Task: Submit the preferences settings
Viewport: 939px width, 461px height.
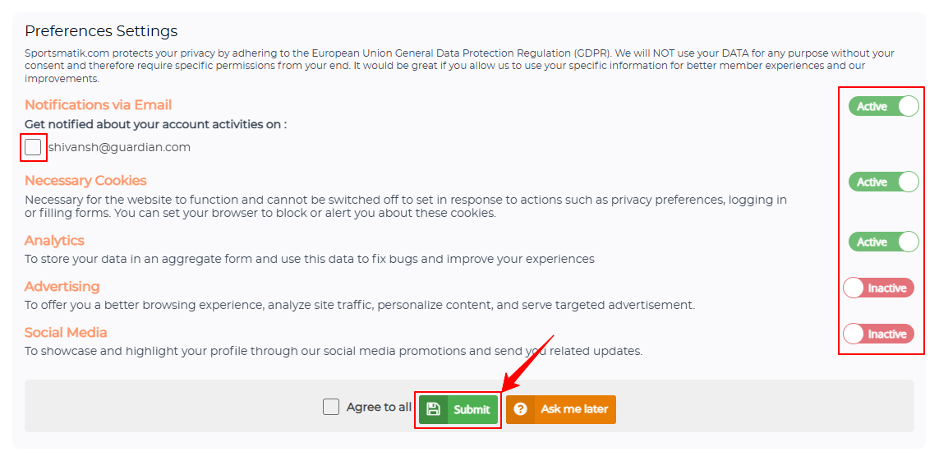Action: [458, 409]
